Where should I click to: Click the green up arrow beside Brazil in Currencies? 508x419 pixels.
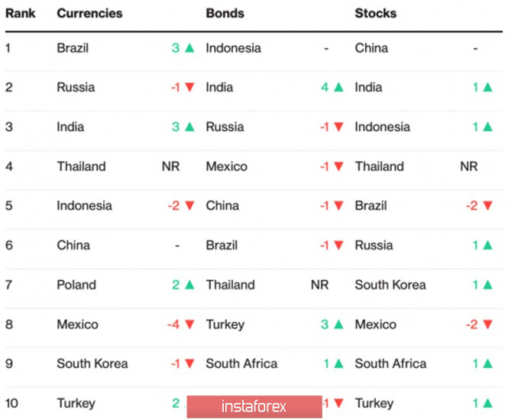(189, 48)
